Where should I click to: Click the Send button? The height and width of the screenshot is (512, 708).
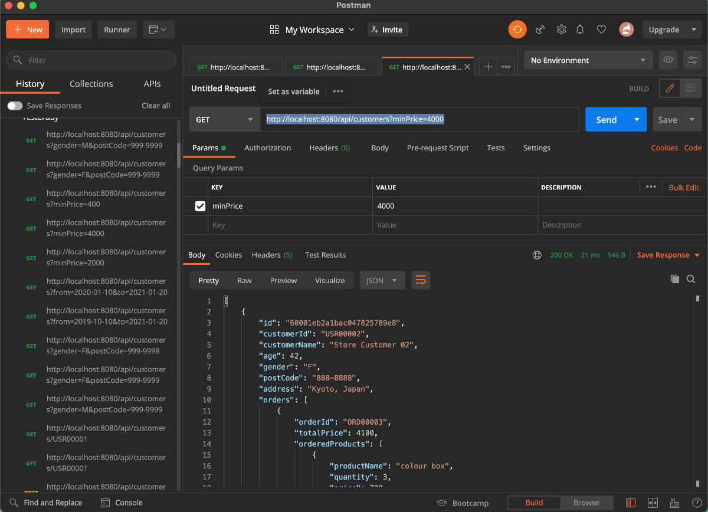(x=607, y=119)
